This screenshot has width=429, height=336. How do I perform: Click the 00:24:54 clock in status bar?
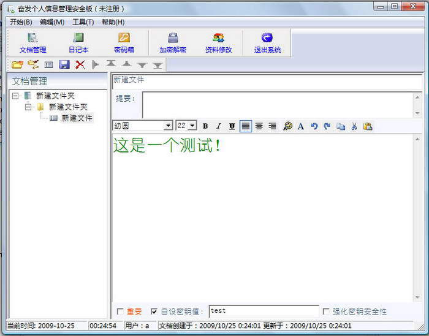(103, 326)
